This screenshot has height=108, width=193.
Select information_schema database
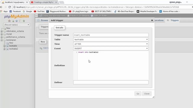coord(15,31)
